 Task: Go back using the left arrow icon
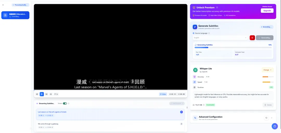pos(3,5)
